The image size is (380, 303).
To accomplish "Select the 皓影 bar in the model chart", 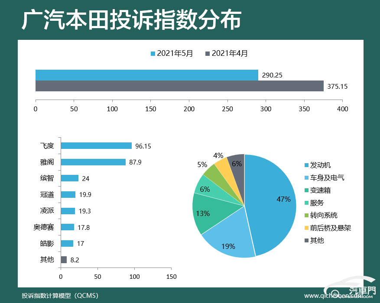I will [67, 243].
